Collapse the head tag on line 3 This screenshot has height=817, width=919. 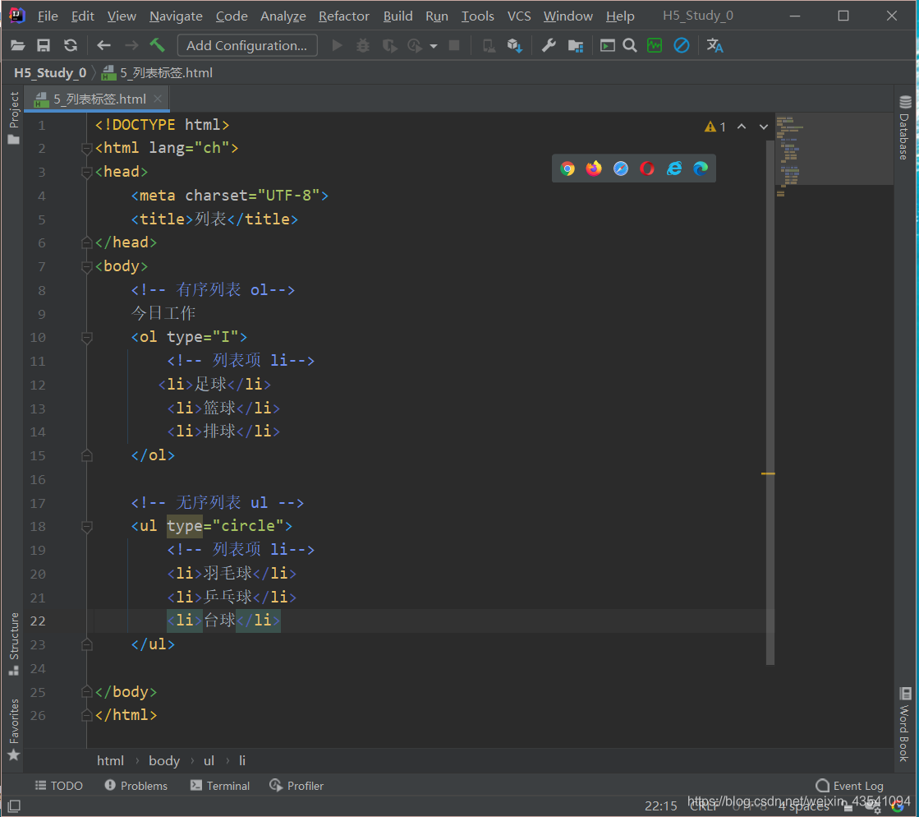tap(87, 172)
